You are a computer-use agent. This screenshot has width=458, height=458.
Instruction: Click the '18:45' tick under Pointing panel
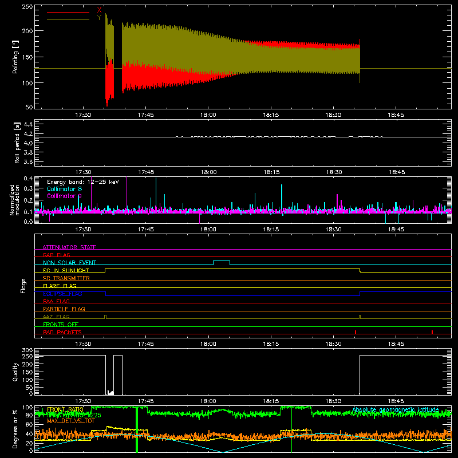coord(396,115)
